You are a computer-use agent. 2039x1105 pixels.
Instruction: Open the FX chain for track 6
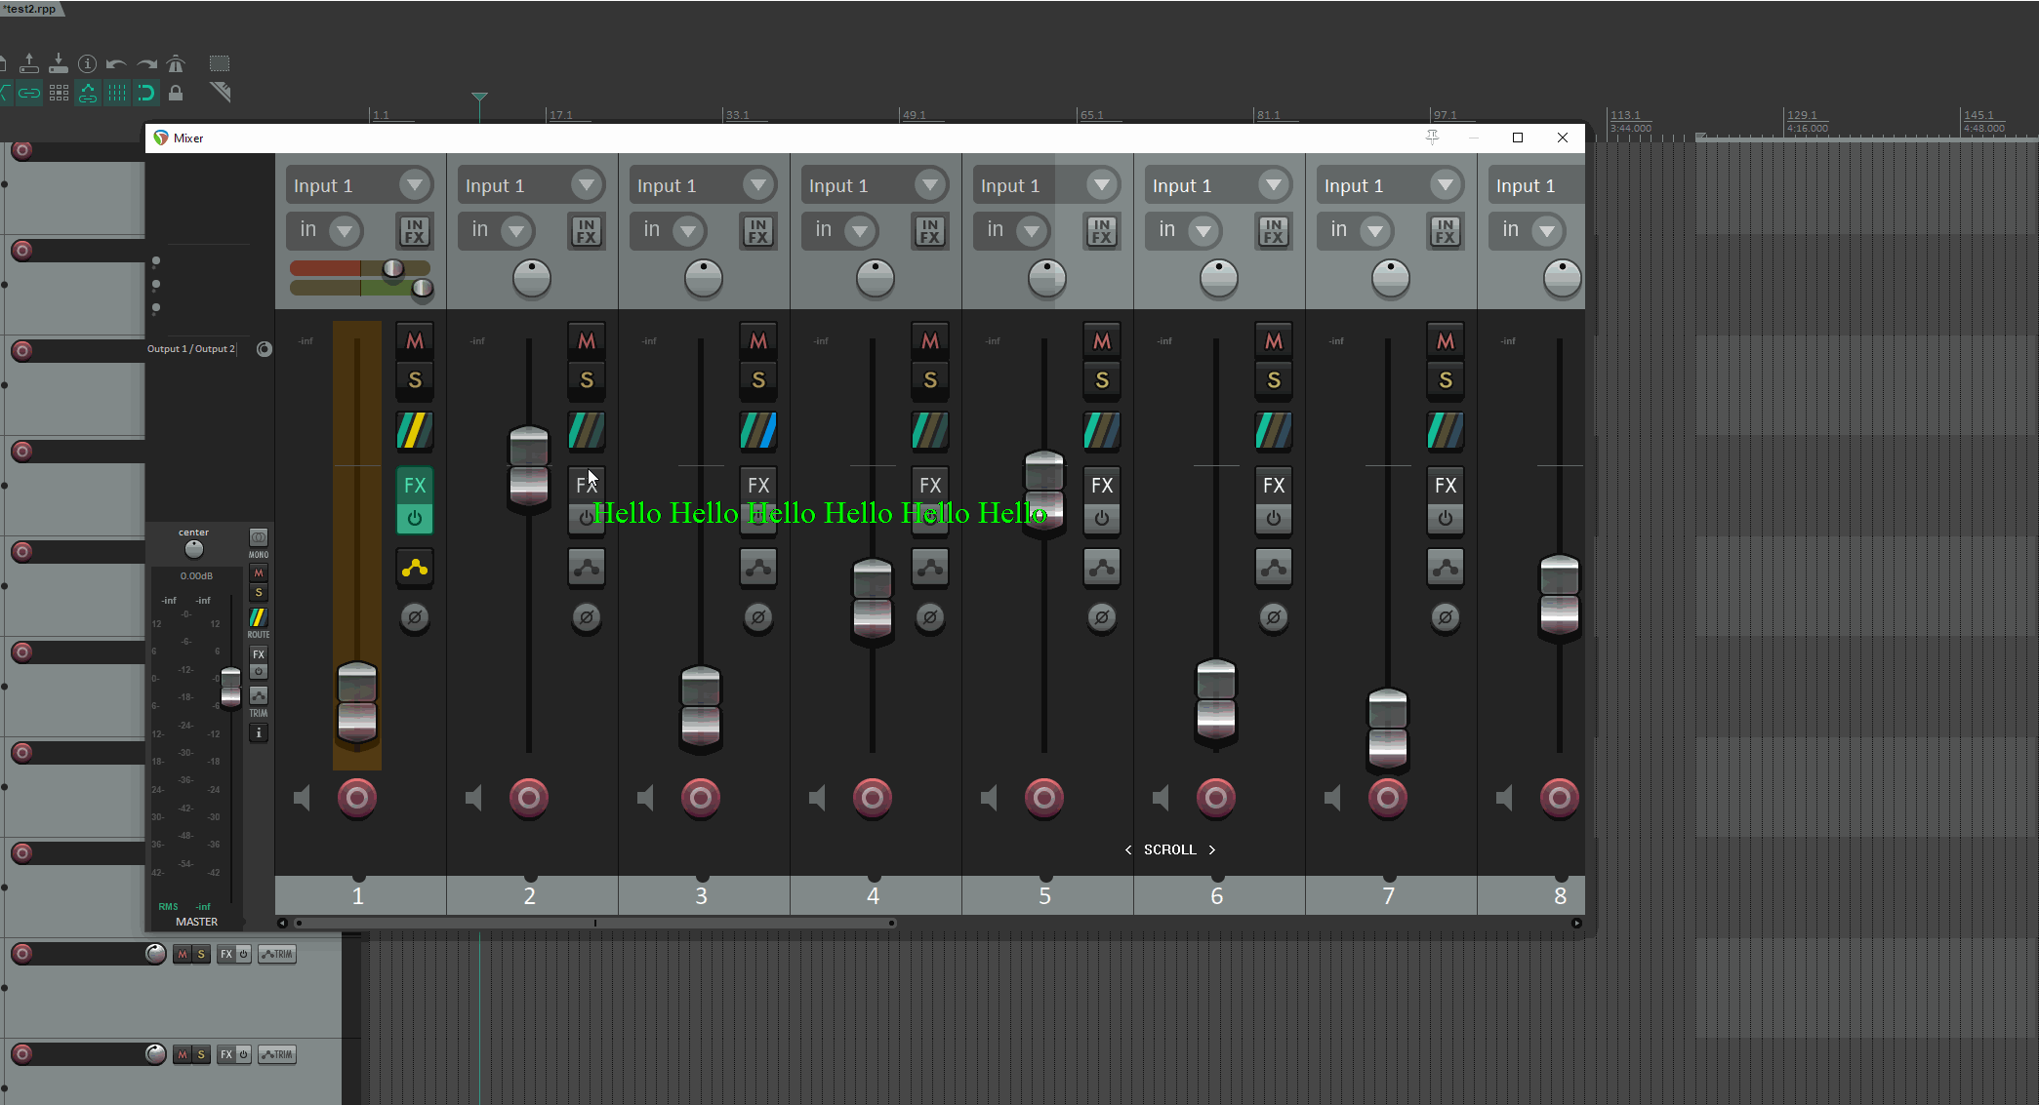click(1274, 485)
